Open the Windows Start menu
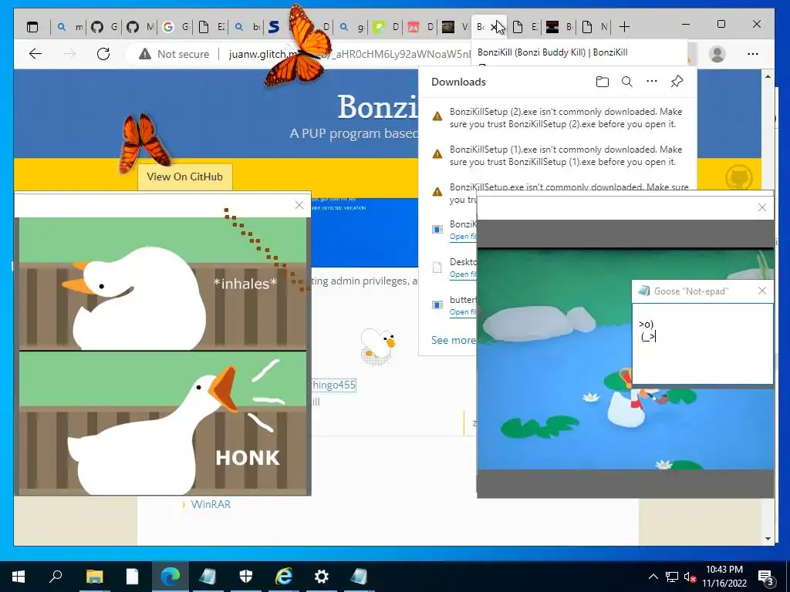Image resolution: width=790 pixels, height=592 pixels. tap(19, 577)
